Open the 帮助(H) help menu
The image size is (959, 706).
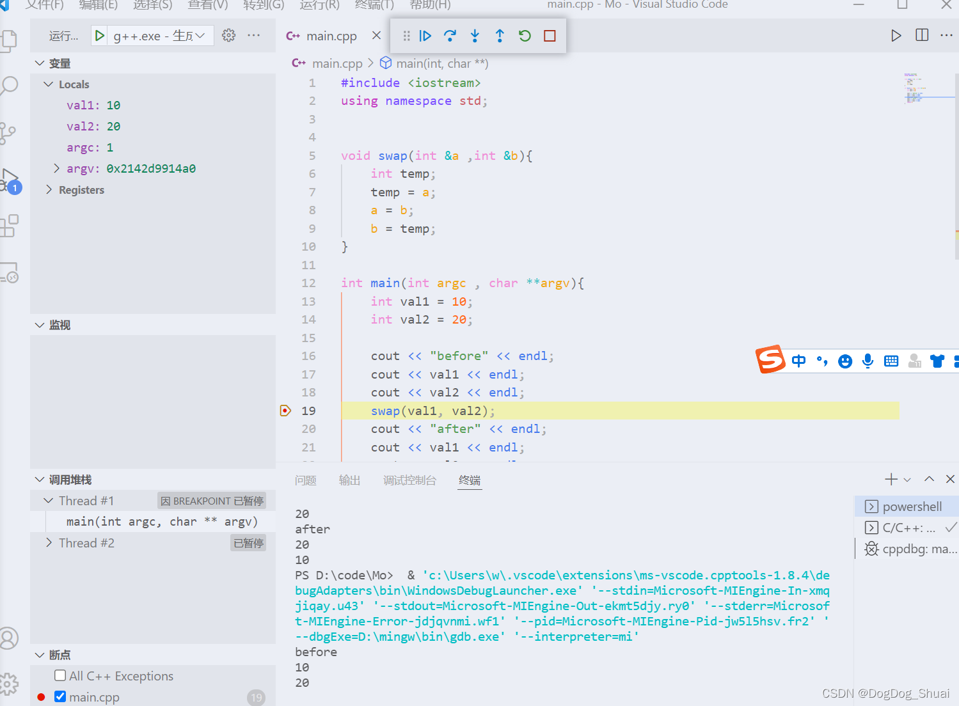pos(430,4)
